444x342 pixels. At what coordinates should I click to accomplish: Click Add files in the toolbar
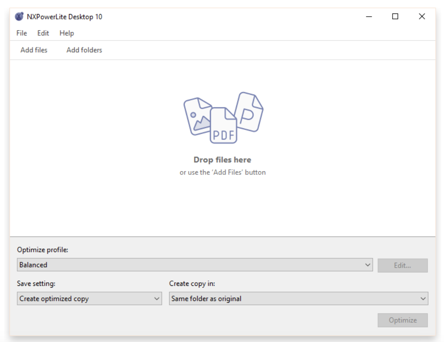[34, 50]
